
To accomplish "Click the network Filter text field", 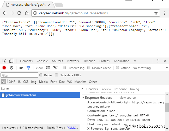I will tap(20, 75).
